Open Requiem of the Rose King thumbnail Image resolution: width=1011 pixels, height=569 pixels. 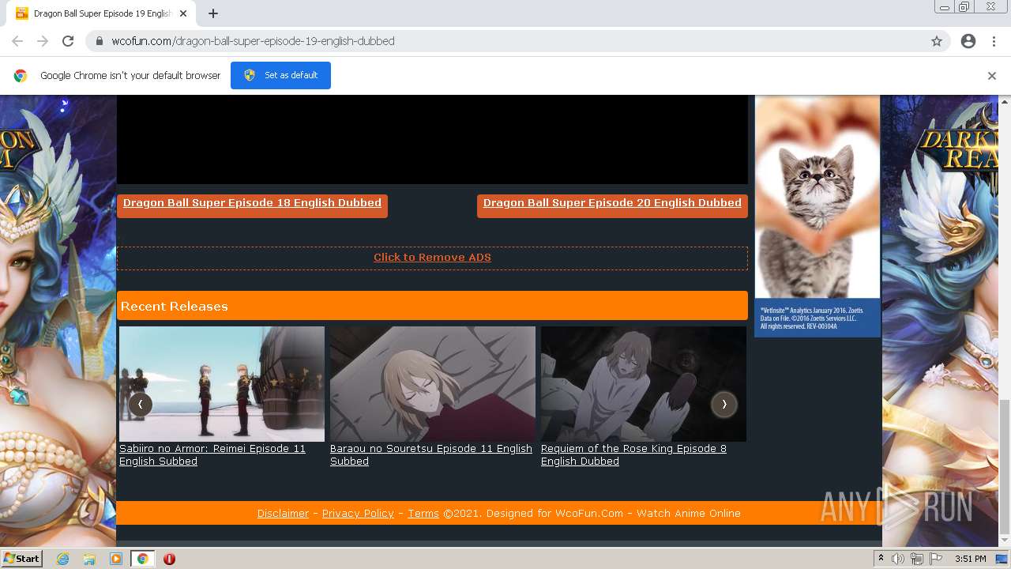(x=644, y=384)
